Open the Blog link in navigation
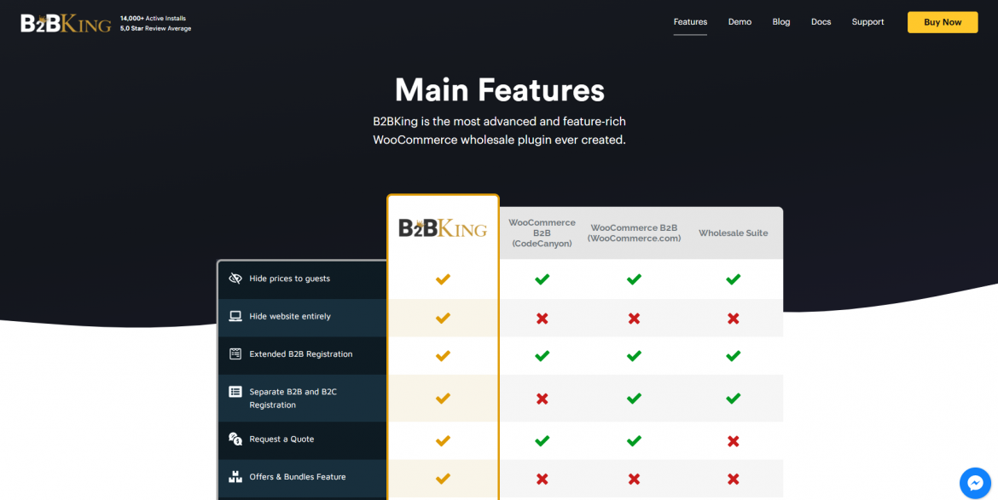998x500 pixels. point(781,22)
